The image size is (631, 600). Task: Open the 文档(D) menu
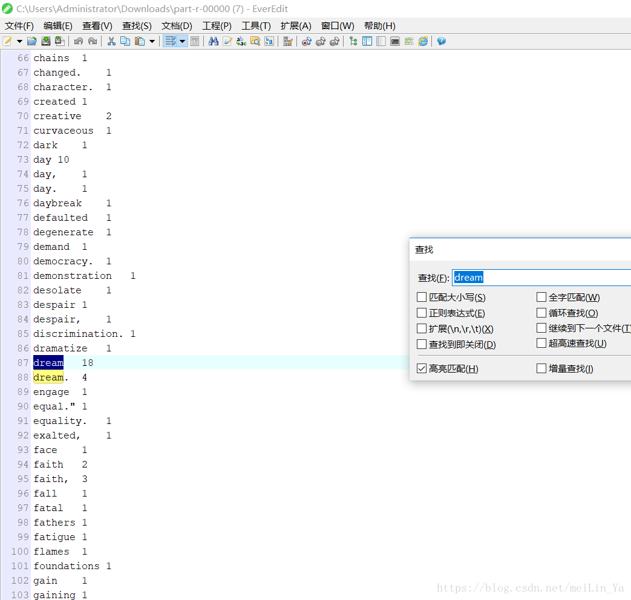click(177, 26)
